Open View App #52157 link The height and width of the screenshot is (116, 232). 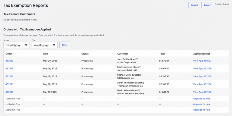click(202, 61)
